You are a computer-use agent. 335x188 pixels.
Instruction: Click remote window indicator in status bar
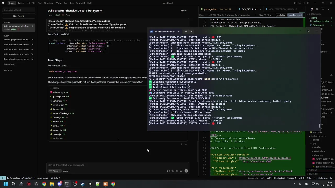[3, 178]
